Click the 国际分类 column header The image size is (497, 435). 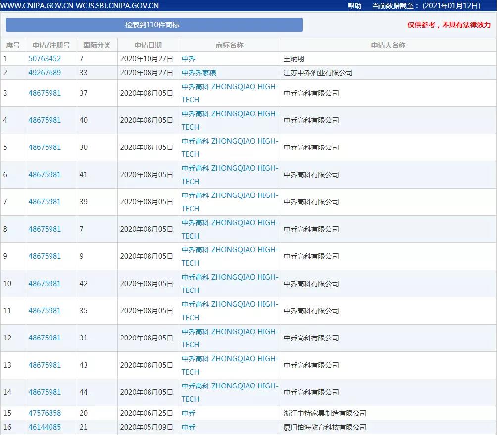click(97, 45)
